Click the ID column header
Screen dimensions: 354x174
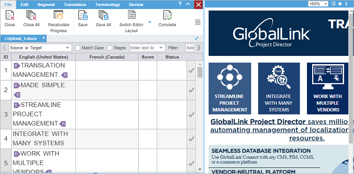pyautogui.click(x=6, y=57)
